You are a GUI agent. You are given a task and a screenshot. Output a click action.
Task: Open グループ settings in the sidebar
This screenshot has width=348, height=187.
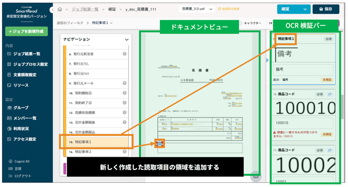click(x=21, y=108)
